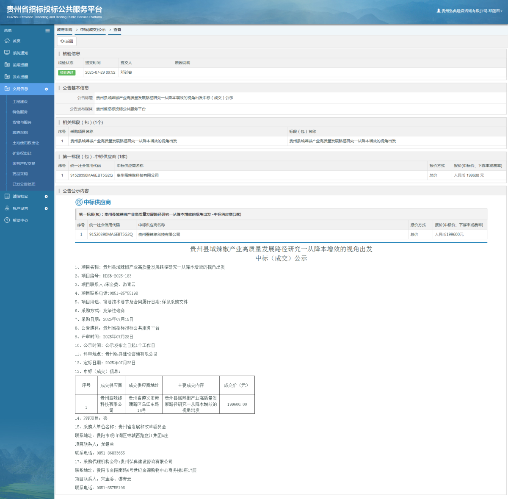Click the 中标供应商 target icon

tap(79, 202)
